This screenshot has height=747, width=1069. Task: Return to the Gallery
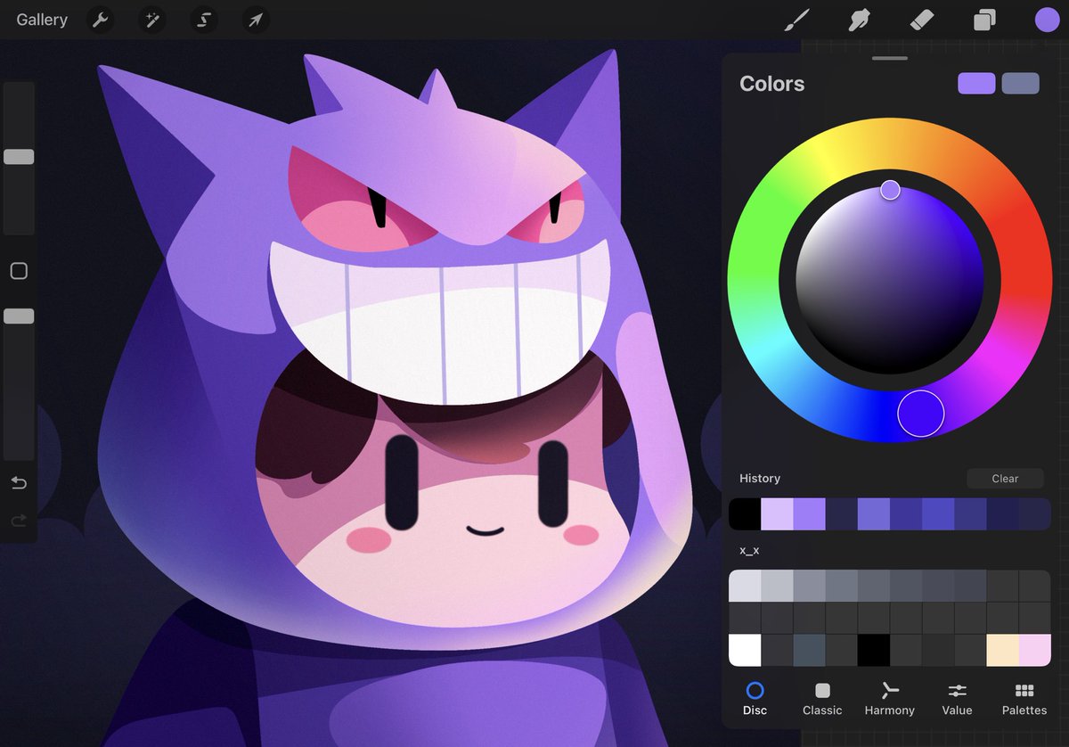(41, 20)
